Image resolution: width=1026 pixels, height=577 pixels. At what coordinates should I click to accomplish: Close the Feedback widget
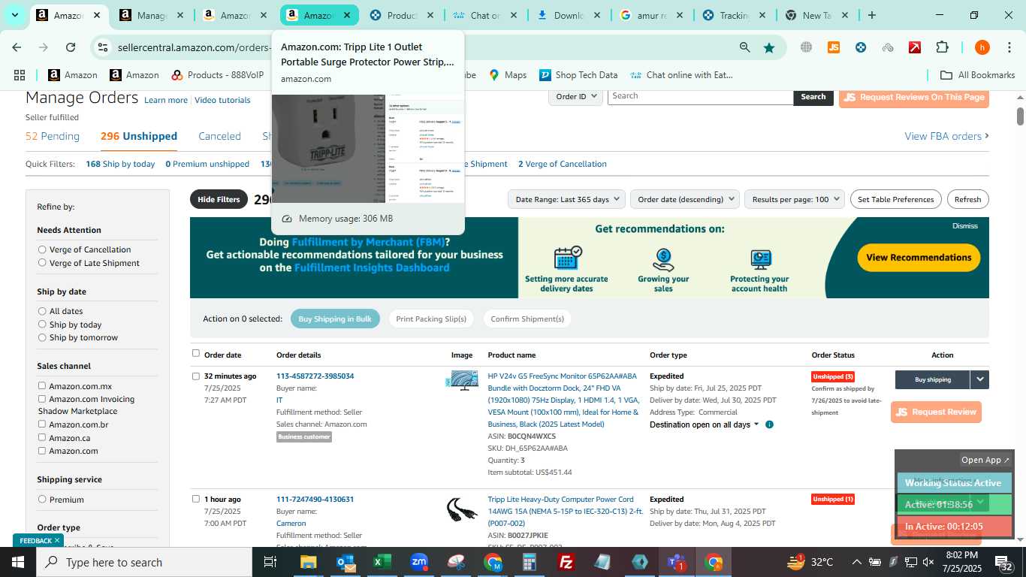[57, 540]
